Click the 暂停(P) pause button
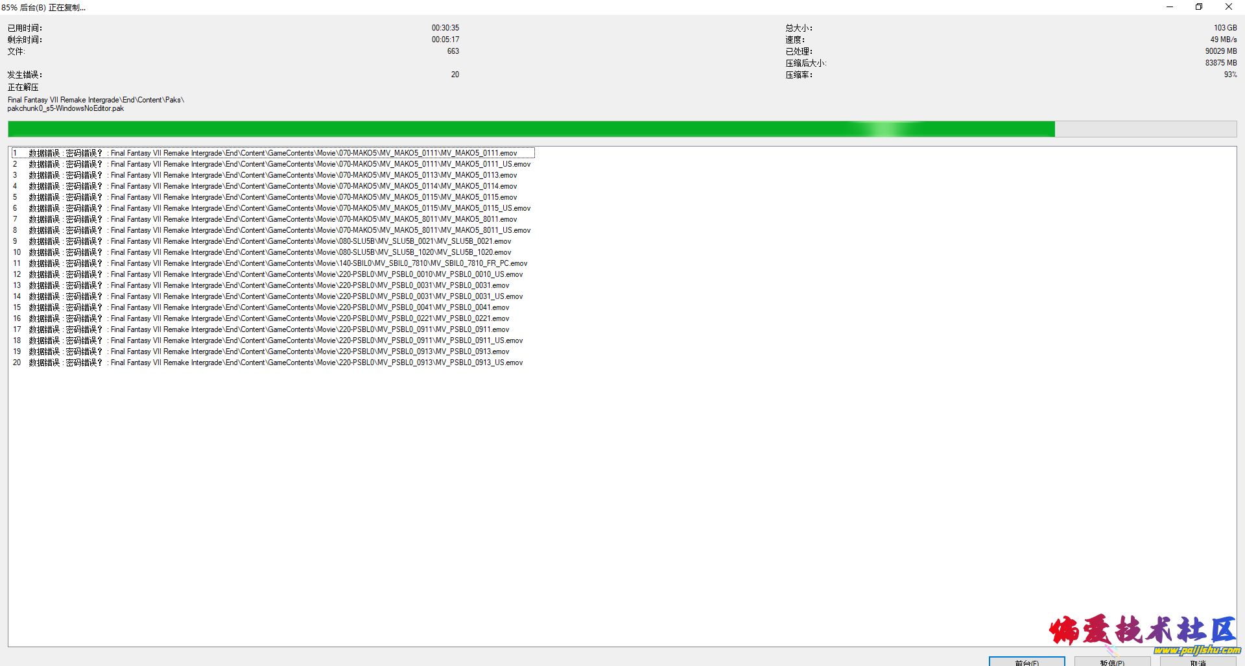The width and height of the screenshot is (1245, 666). pos(1113,663)
